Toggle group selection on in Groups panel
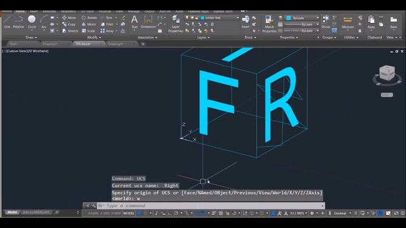This screenshot has height=228, width=406. coord(334,31)
